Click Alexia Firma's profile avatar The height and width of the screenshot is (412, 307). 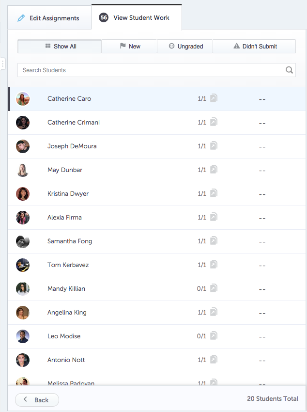23,218
